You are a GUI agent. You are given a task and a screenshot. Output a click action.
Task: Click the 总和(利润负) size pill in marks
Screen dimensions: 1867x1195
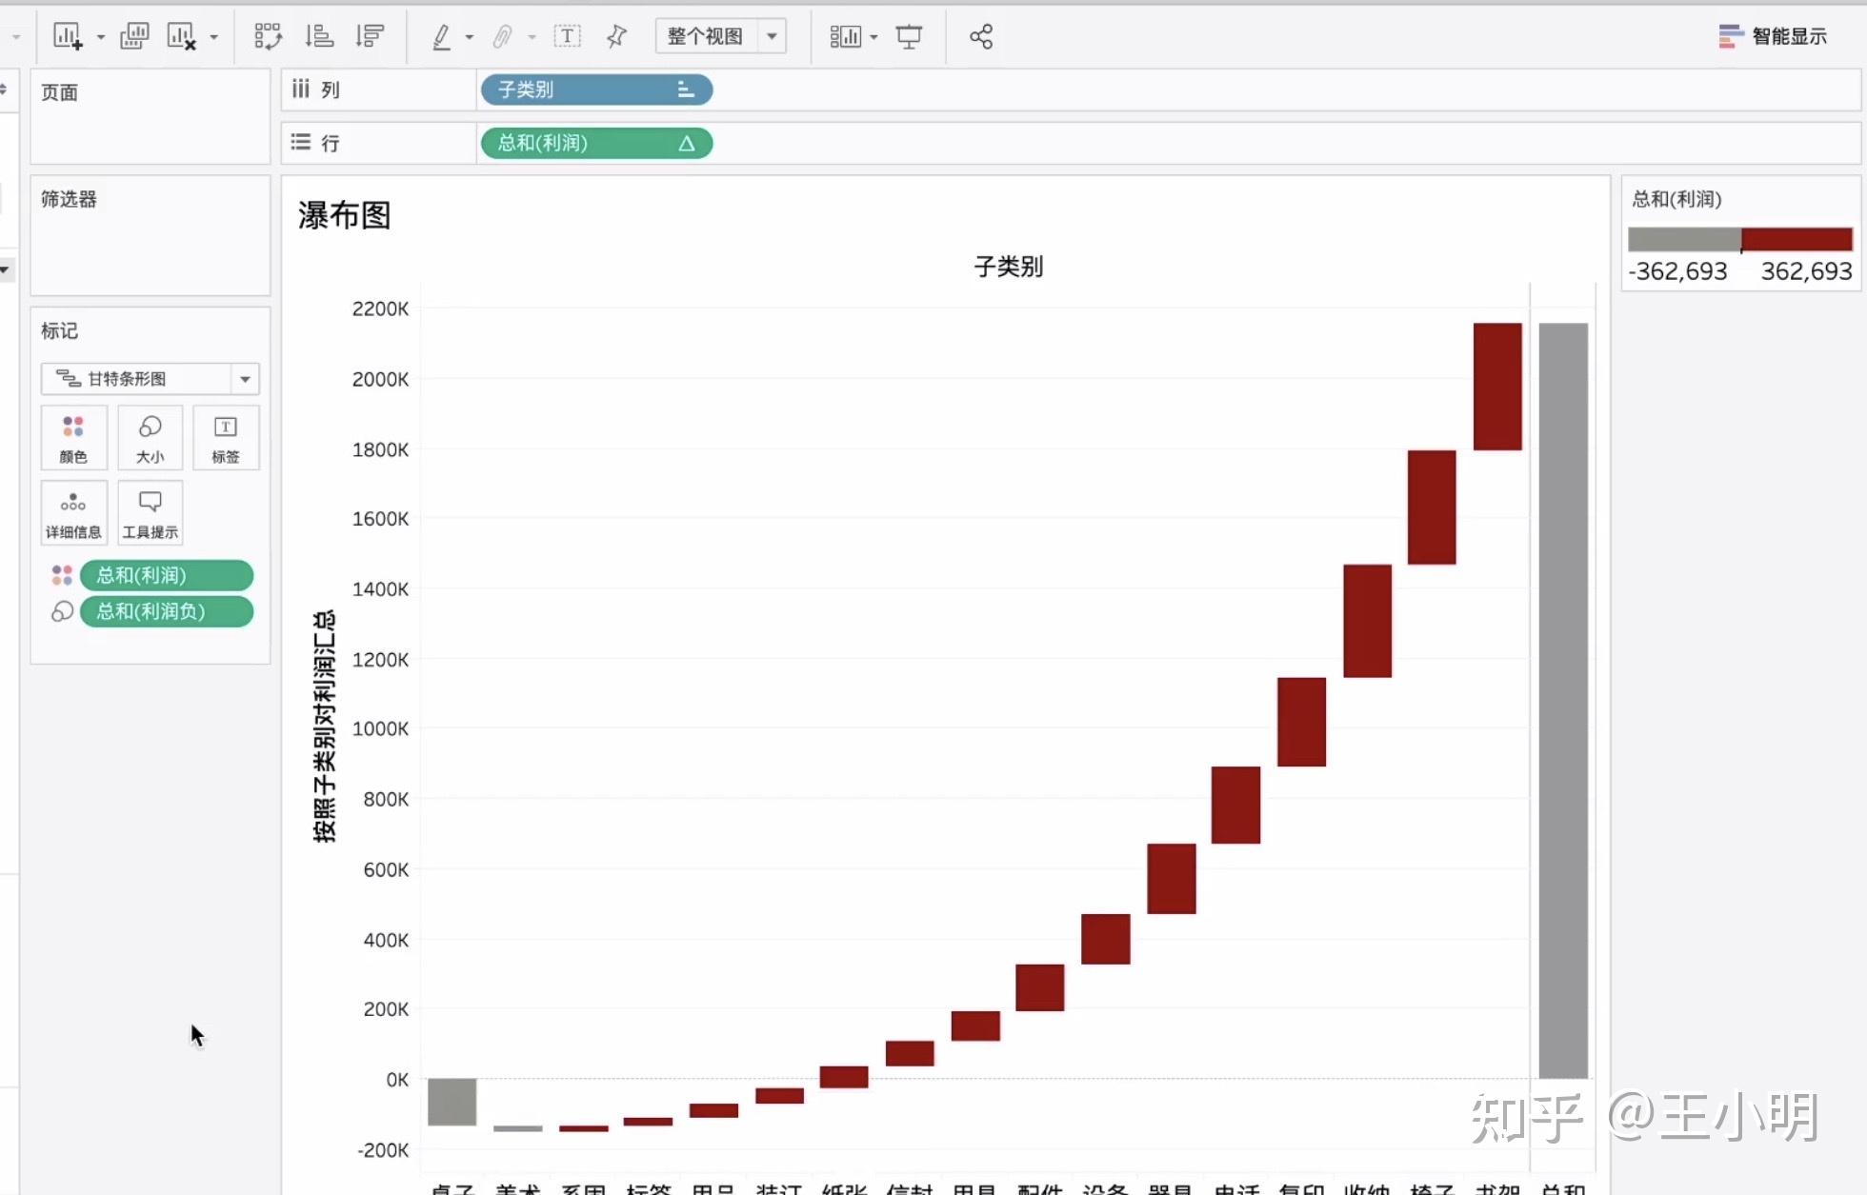click(x=167, y=611)
